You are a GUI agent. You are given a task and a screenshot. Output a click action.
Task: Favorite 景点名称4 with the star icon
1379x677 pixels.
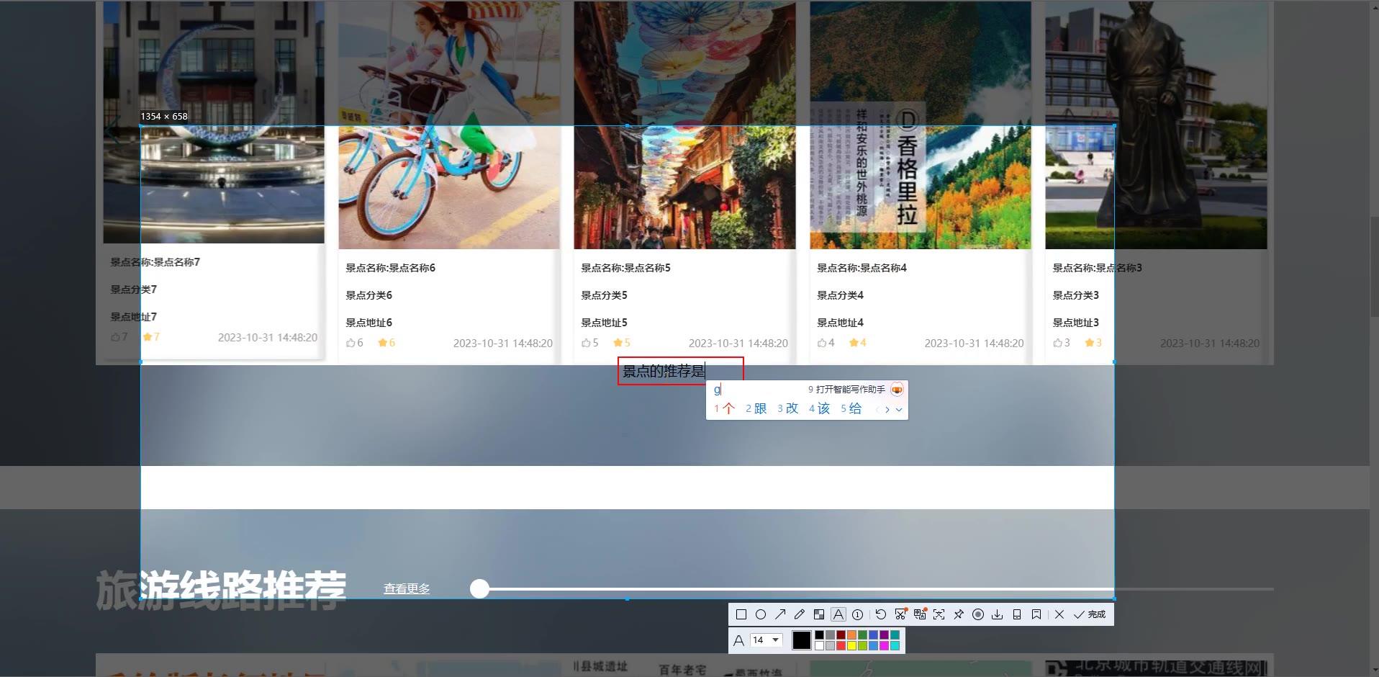854,343
